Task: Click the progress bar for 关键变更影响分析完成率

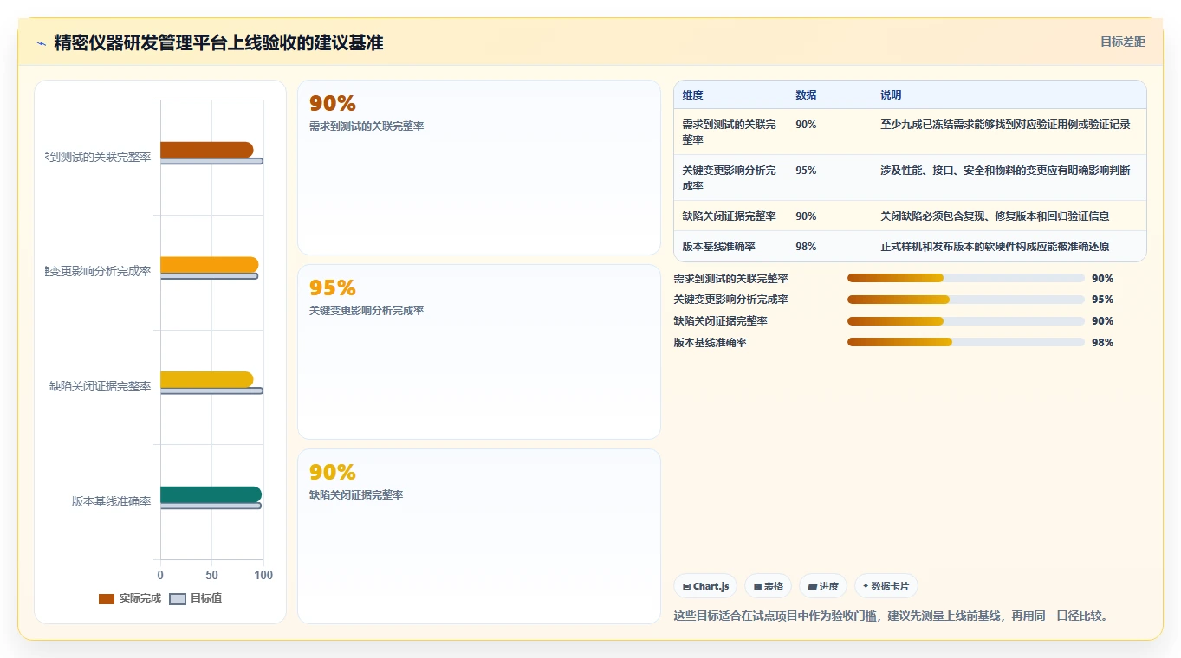Action: (x=966, y=300)
